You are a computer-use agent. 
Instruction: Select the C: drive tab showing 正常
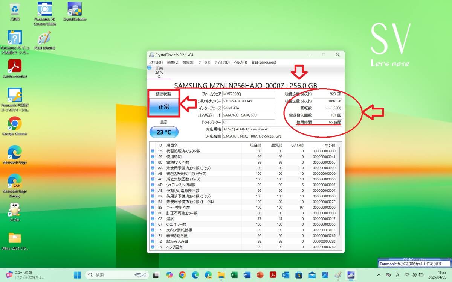pos(159,72)
